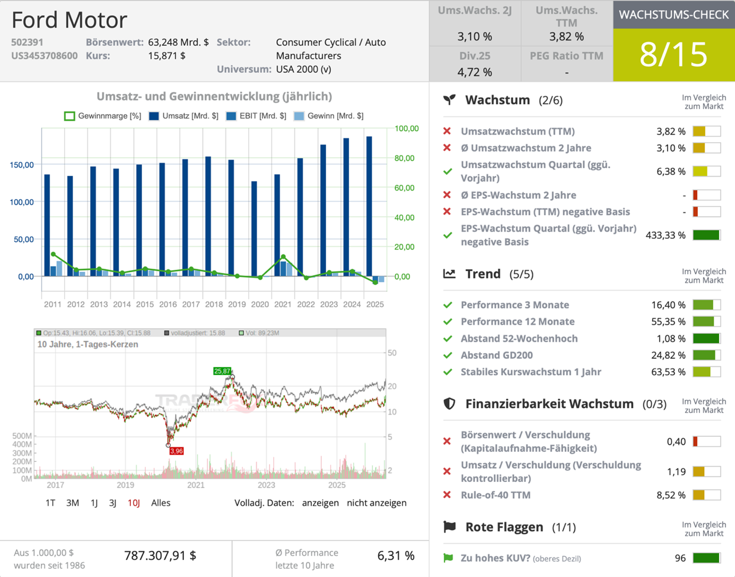The height and width of the screenshot is (577, 735).
Task: Click the red cross beside EPS-Wachstum (TTM) negative Basis
Action: 447,212
